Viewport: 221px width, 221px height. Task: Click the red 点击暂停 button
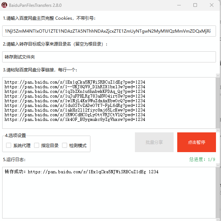pos(197,142)
